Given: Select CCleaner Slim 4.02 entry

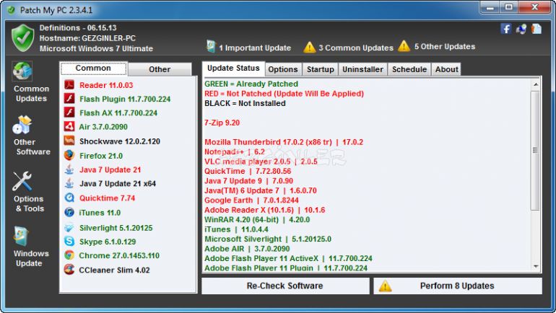Looking at the screenshot, I should (x=114, y=270).
